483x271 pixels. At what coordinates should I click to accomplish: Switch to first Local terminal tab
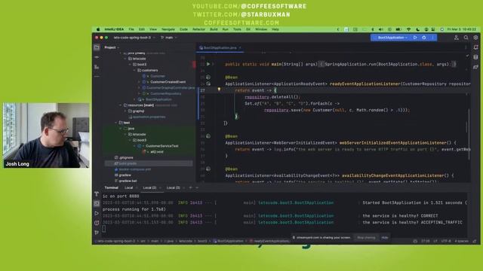pyautogui.click(x=129, y=187)
